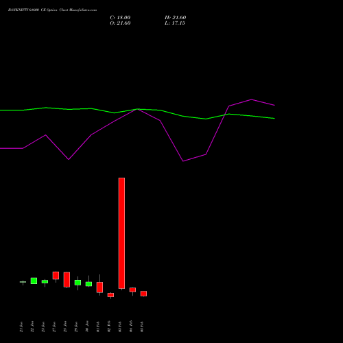The width and height of the screenshot is (343, 343).
Task: Click the '27 Jan' date axis label
Action: (54, 327)
